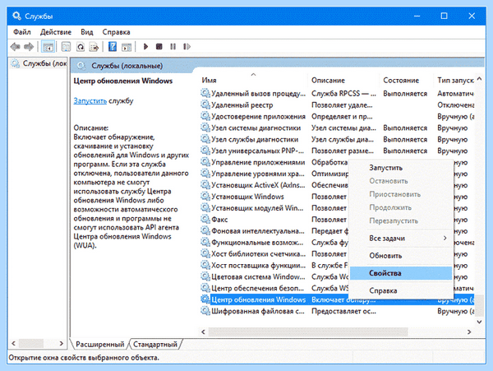This screenshot has height=371, width=493.
Task: Expand the Все задачи submenu
Action: click(401, 239)
